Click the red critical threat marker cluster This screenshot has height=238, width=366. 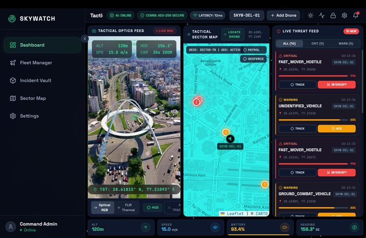[x=197, y=101]
